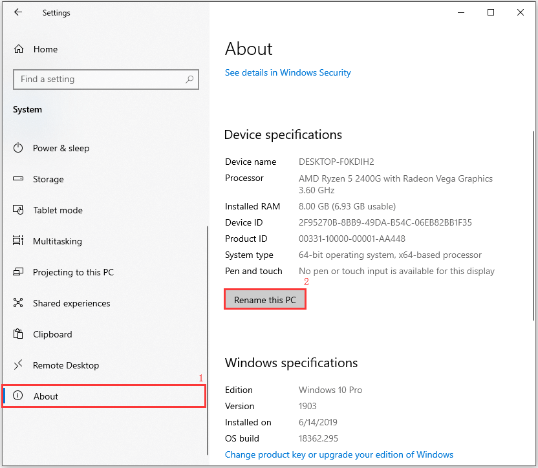The width and height of the screenshot is (538, 468).
Task: Click the back arrow in Settings header
Action: (x=18, y=12)
